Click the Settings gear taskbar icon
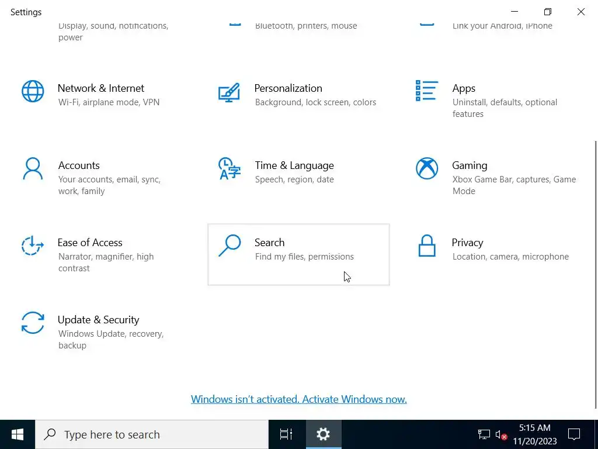The image size is (598, 449). [324, 434]
